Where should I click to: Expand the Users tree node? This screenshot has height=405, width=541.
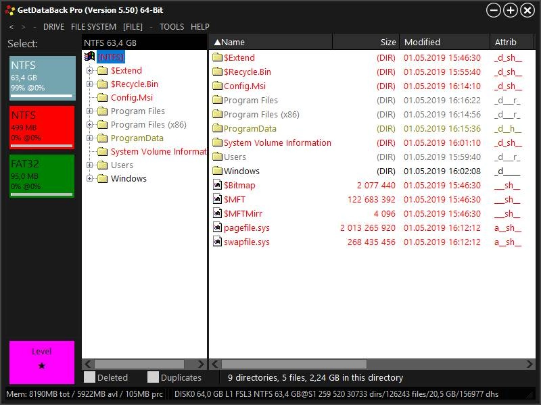(89, 165)
